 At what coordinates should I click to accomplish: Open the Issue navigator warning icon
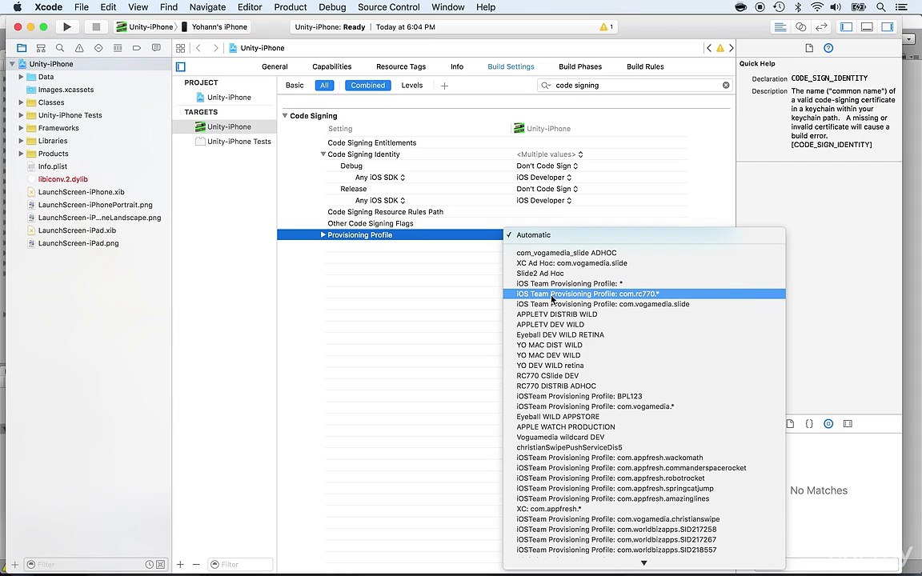click(x=79, y=48)
